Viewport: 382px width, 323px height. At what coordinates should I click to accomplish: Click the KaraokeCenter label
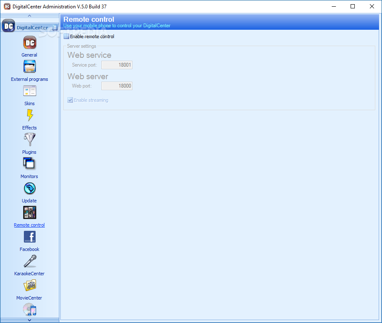[29, 274]
